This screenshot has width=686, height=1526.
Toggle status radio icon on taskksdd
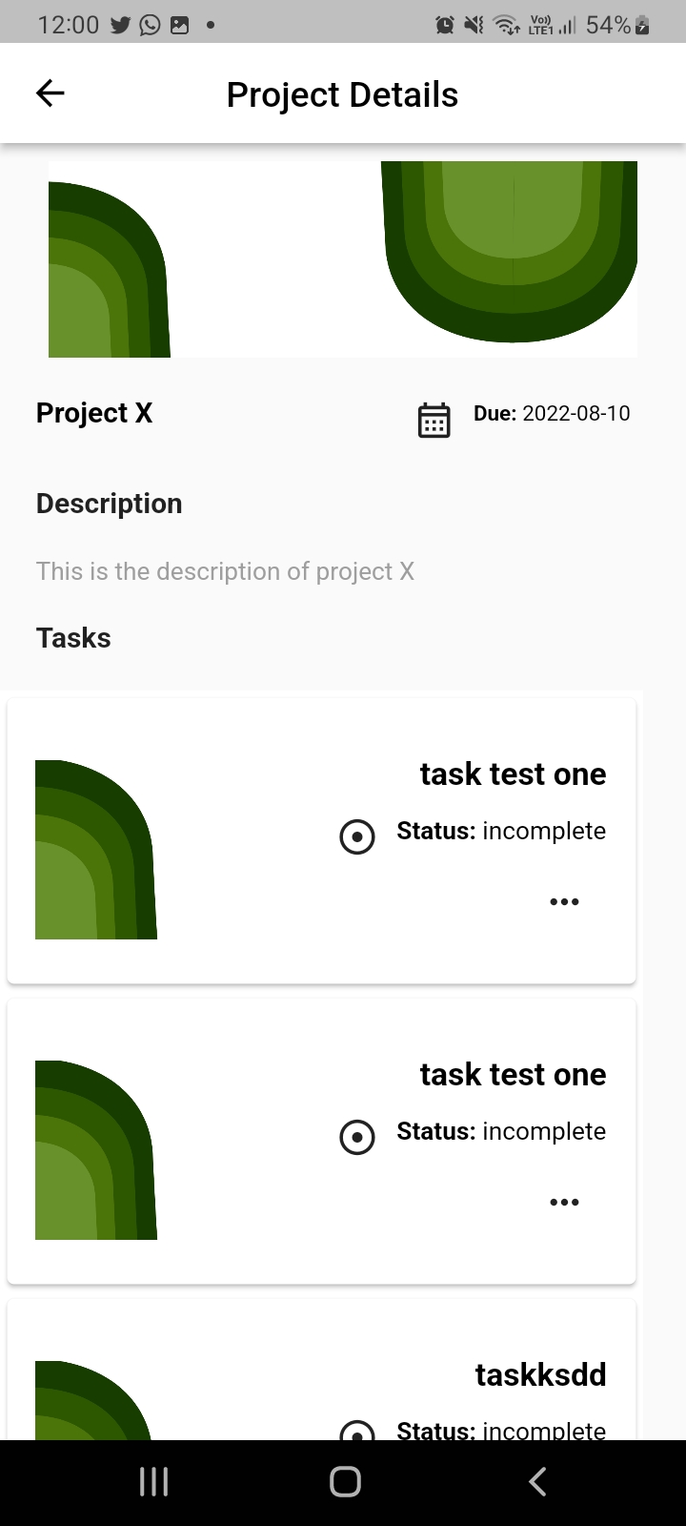(357, 1431)
